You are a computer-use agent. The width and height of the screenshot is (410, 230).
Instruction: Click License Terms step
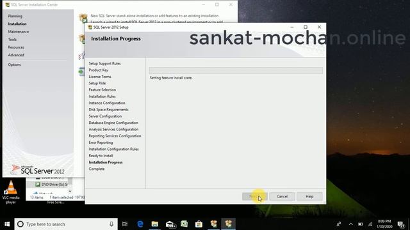(100, 77)
